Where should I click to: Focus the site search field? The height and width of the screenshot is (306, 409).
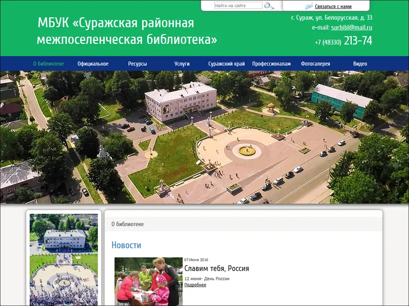coord(238,6)
